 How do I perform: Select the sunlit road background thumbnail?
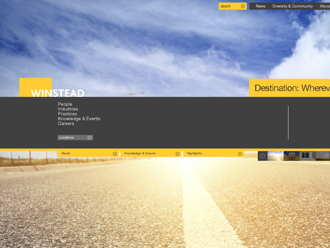tap(276, 156)
